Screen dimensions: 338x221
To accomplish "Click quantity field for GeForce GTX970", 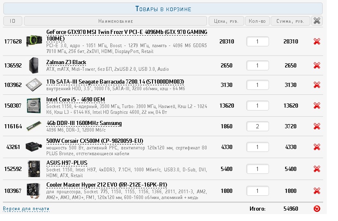I will click(x=257, y=41).
